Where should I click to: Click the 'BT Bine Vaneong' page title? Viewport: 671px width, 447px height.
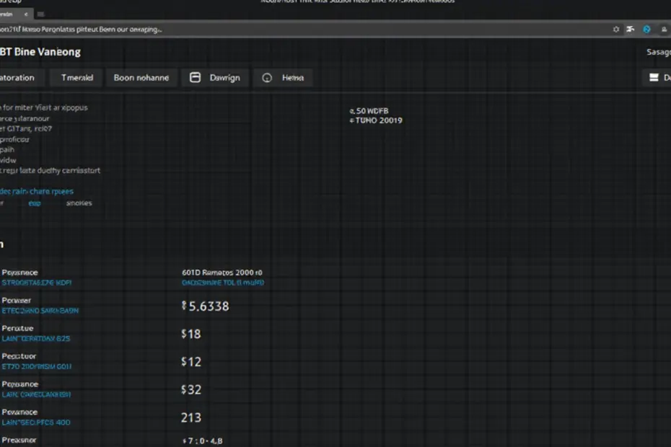(40, 52)
